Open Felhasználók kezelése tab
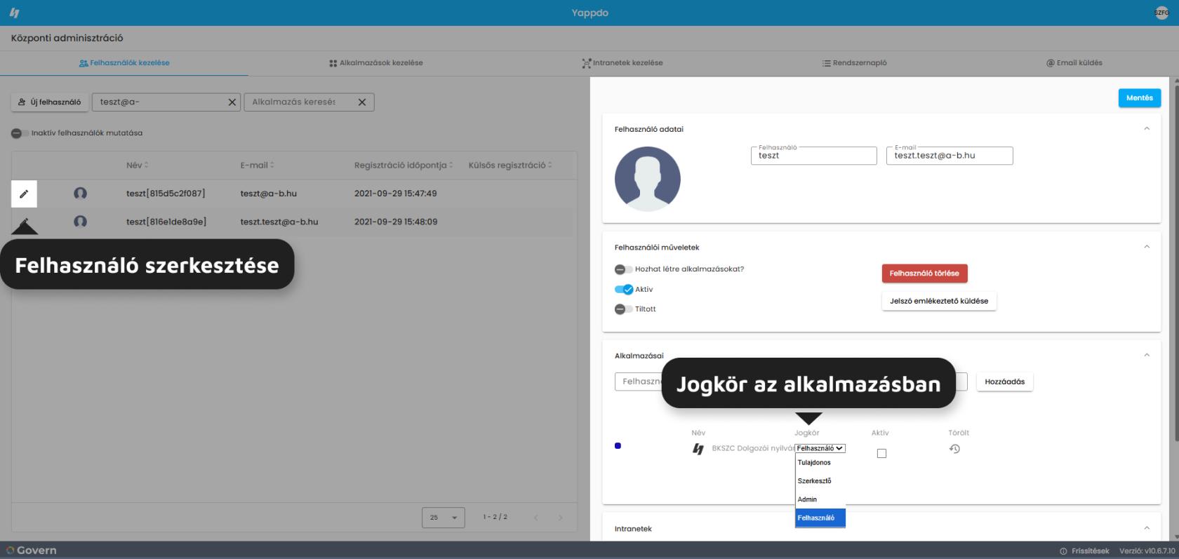Screen dimensions: 1179x559 coord(124,63)
